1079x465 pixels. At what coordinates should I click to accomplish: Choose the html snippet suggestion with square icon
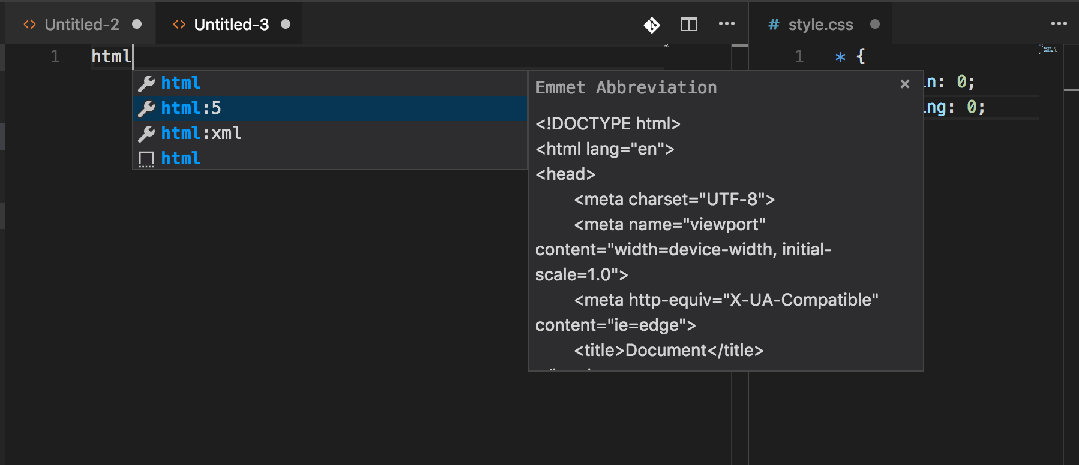(x=330, y=158)
